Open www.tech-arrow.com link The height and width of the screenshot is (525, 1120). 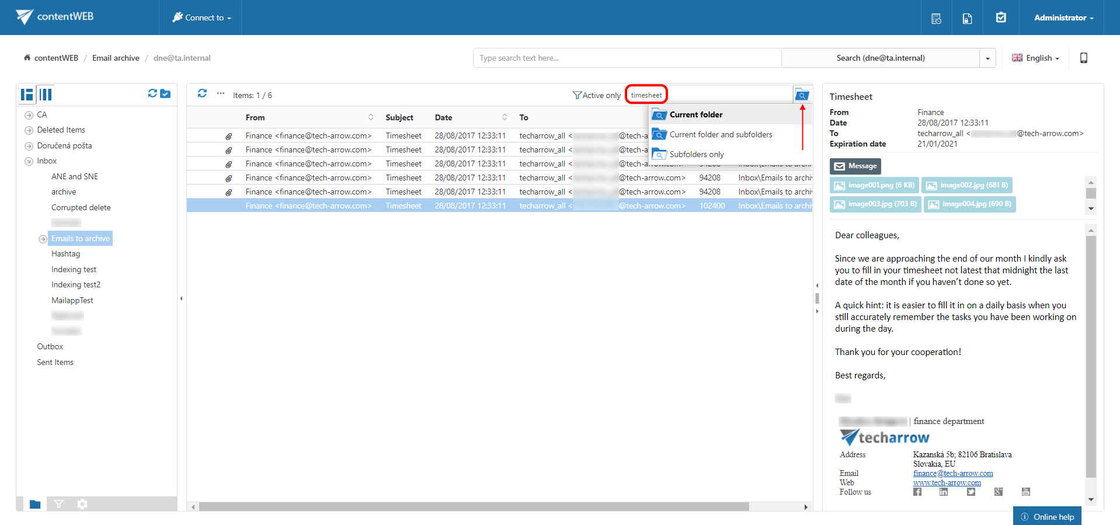[947, 482]
